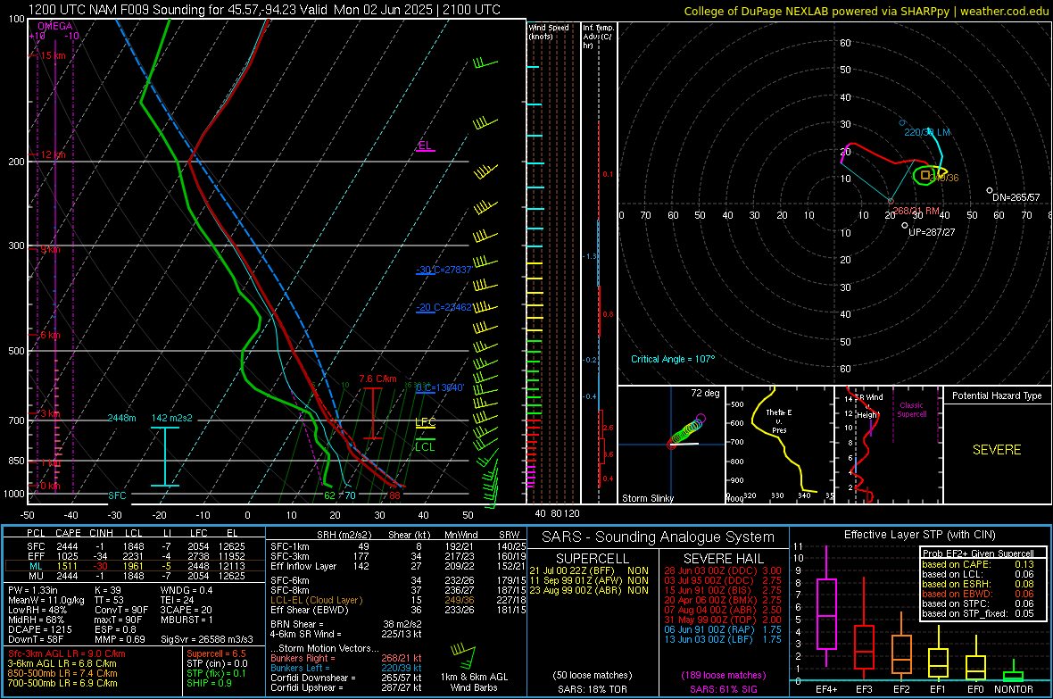
Task: Click the -20 C=23462' height label
Action: pos(444,307)
